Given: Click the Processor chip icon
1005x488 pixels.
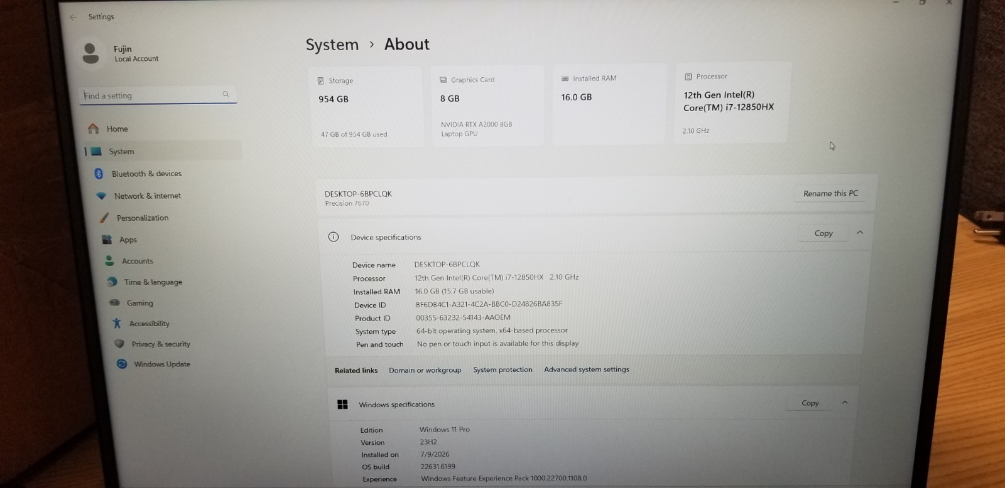Looking at the screenshot, I should coord(688,77).
